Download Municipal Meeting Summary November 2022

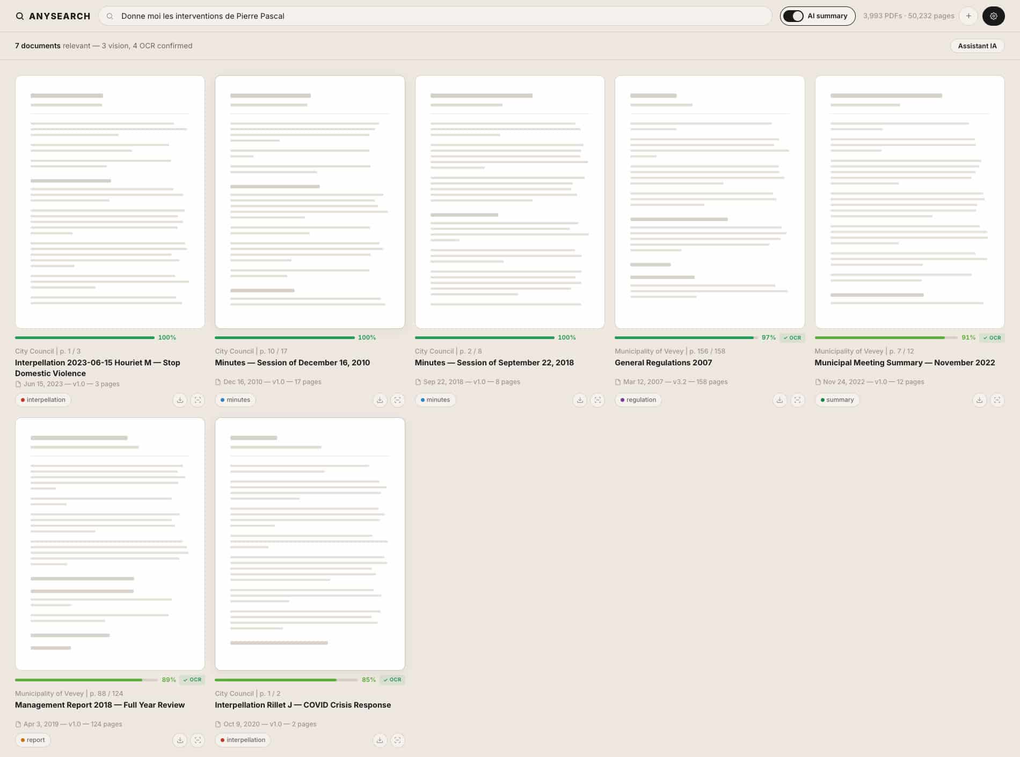(x=980, y=400)
